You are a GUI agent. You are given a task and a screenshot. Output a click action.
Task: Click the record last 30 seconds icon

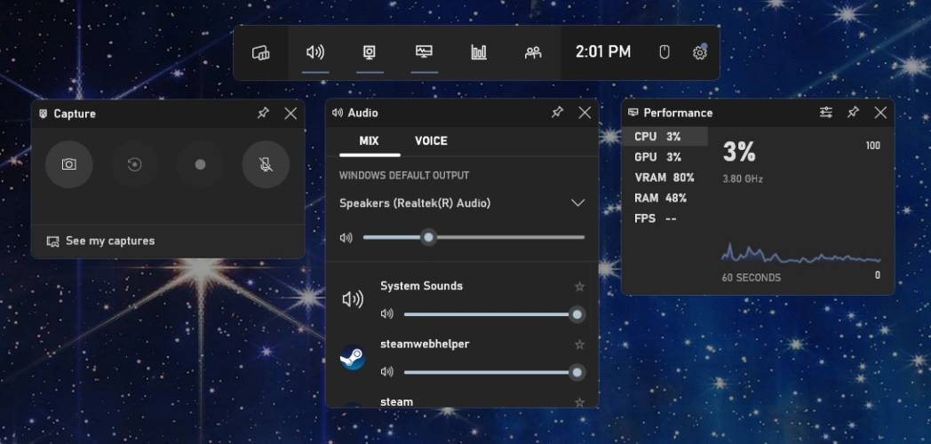coord(134,164)
